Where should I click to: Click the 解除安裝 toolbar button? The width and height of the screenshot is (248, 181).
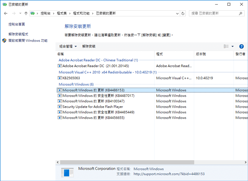[89, 47]
